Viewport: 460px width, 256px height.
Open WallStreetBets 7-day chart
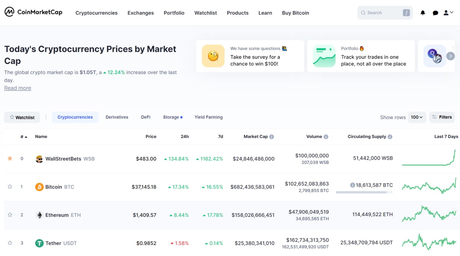point(429,158)
